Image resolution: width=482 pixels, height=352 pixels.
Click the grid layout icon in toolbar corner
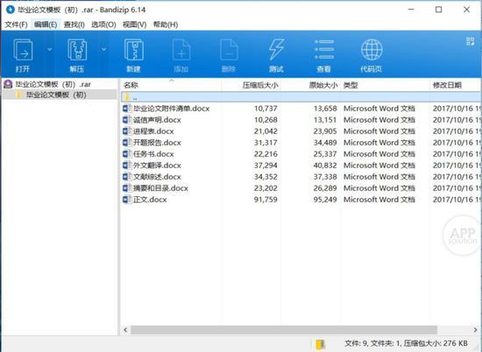tap(470, 41)
